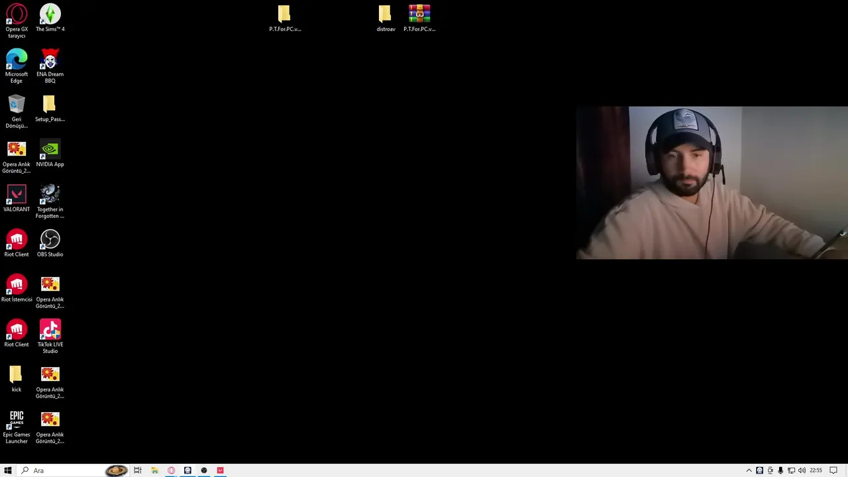This screenshot has height=477, width=848.
Task: Open the notification center icon
Action: (833, 470)
